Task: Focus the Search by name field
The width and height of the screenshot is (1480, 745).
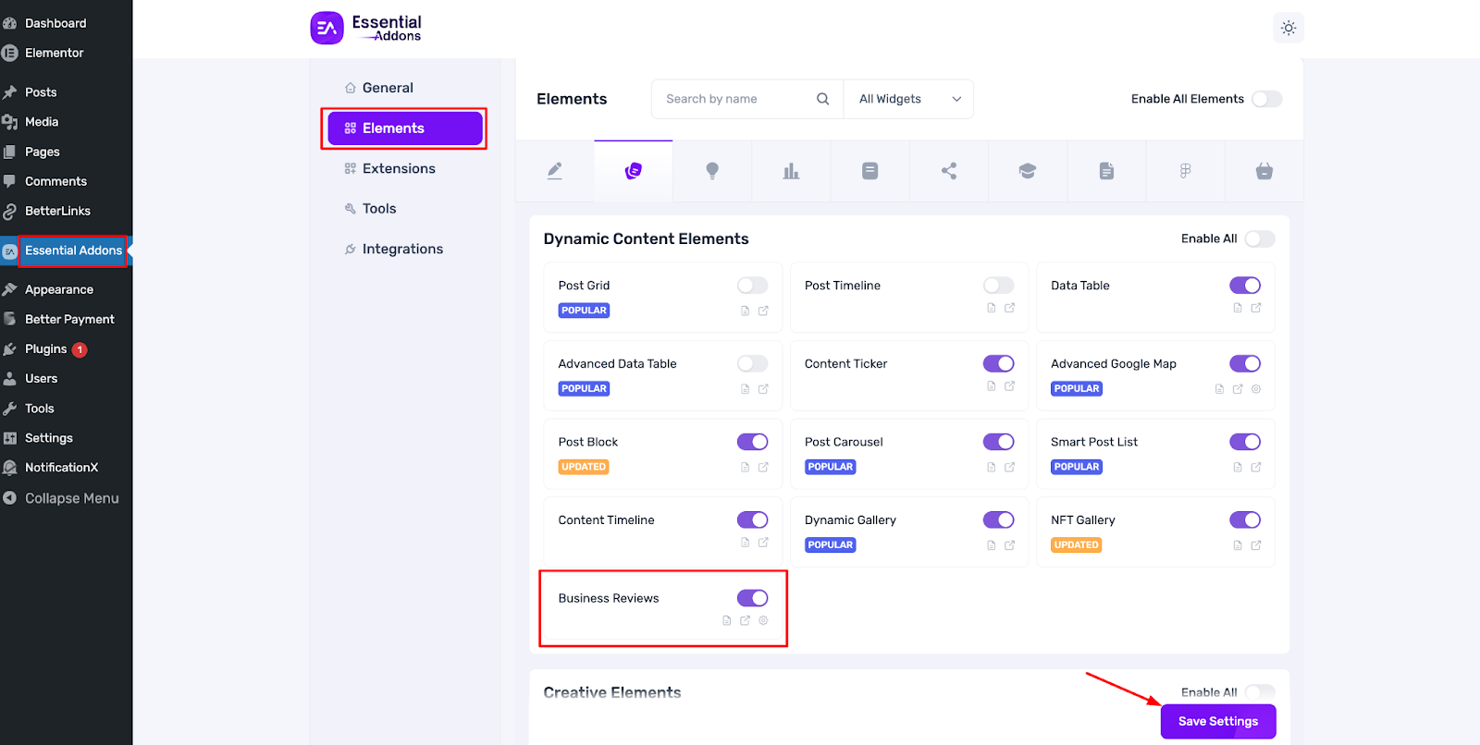Action: click(735, 99)
